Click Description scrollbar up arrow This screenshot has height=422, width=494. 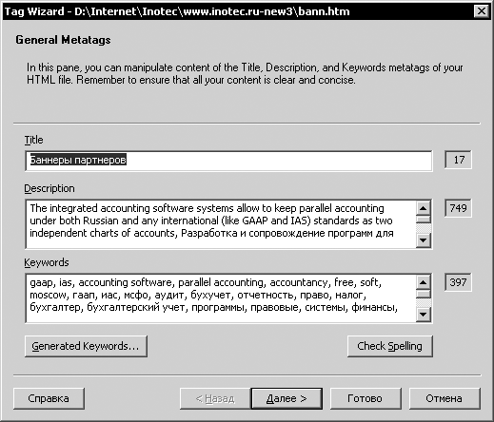424,208
